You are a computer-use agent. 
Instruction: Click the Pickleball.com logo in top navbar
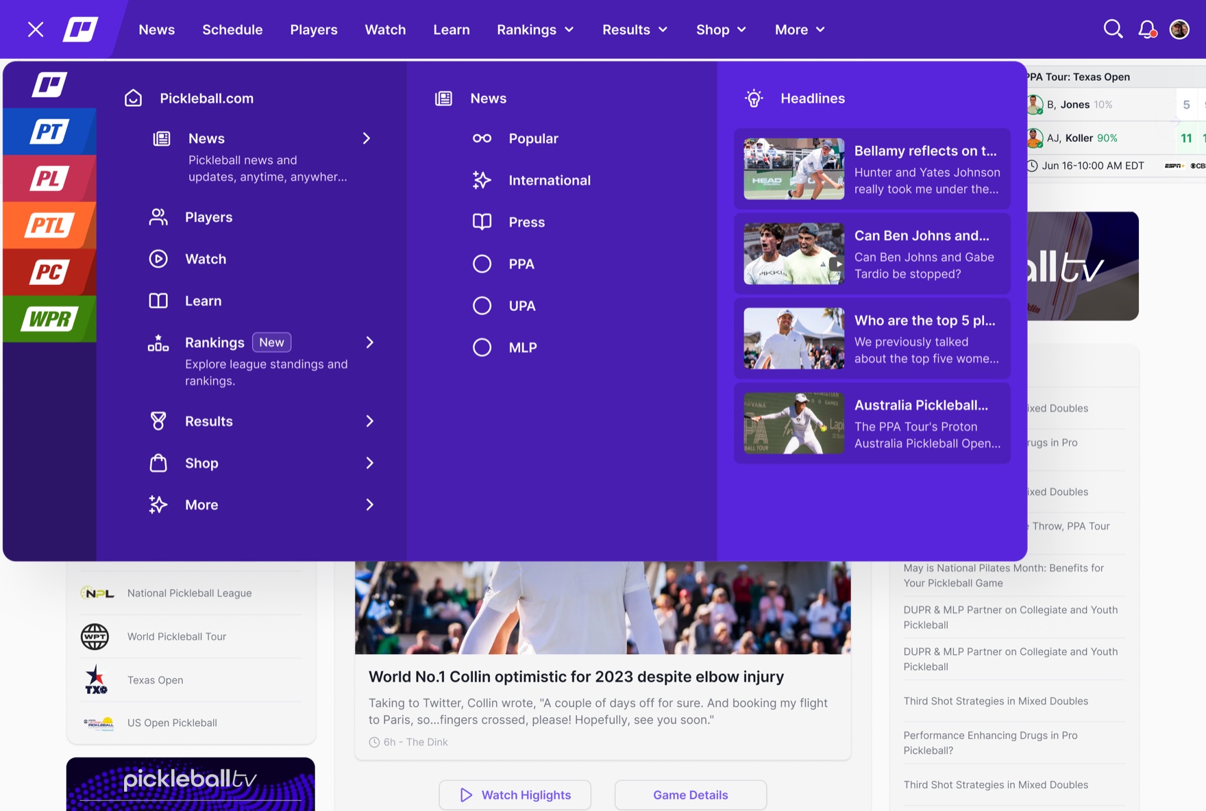click(x=81, y=29)
